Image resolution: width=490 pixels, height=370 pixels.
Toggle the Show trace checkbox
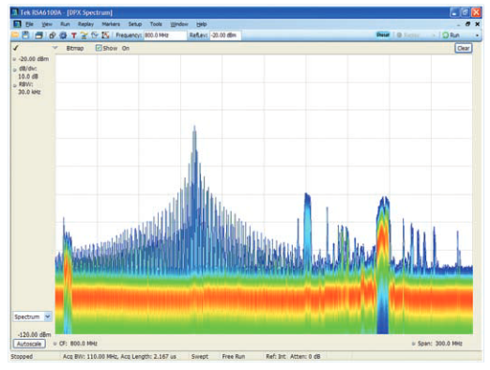(99, 48)
